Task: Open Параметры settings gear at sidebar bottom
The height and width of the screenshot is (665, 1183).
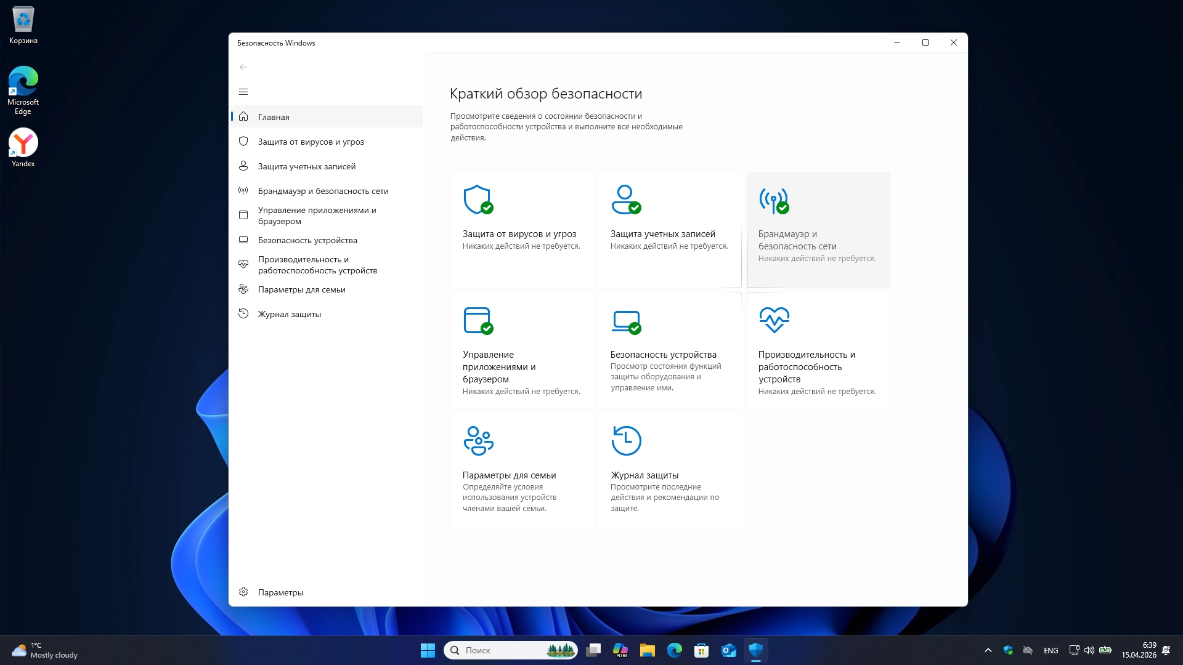Action: 280,592
